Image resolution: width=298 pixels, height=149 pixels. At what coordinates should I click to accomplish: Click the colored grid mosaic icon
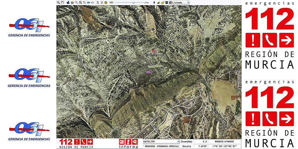click(x=167, y=2)
